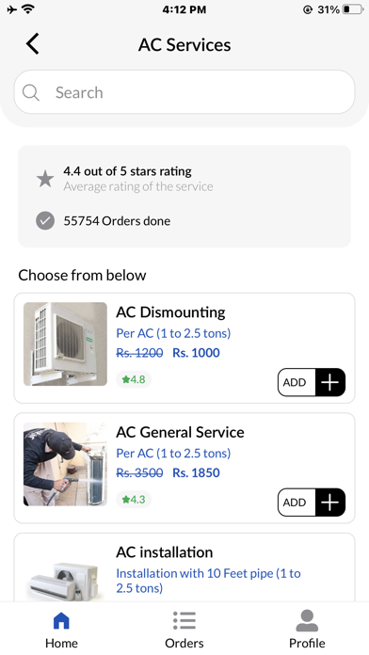Open the Orders tab

click(184, 630)
